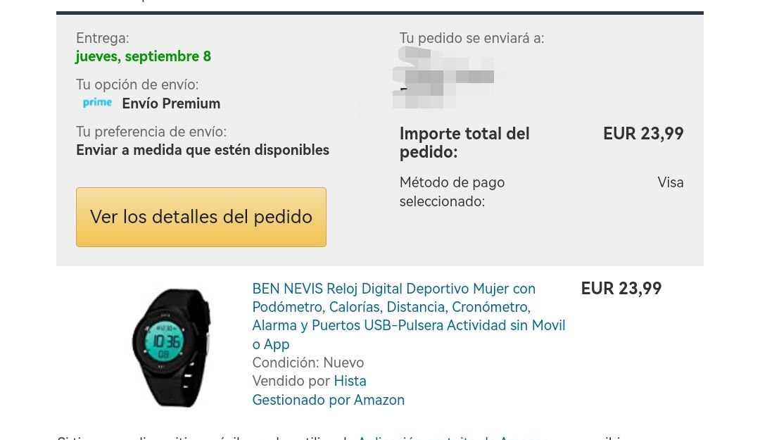Click the 'Tu opción de envío:' label

(137, 84)
